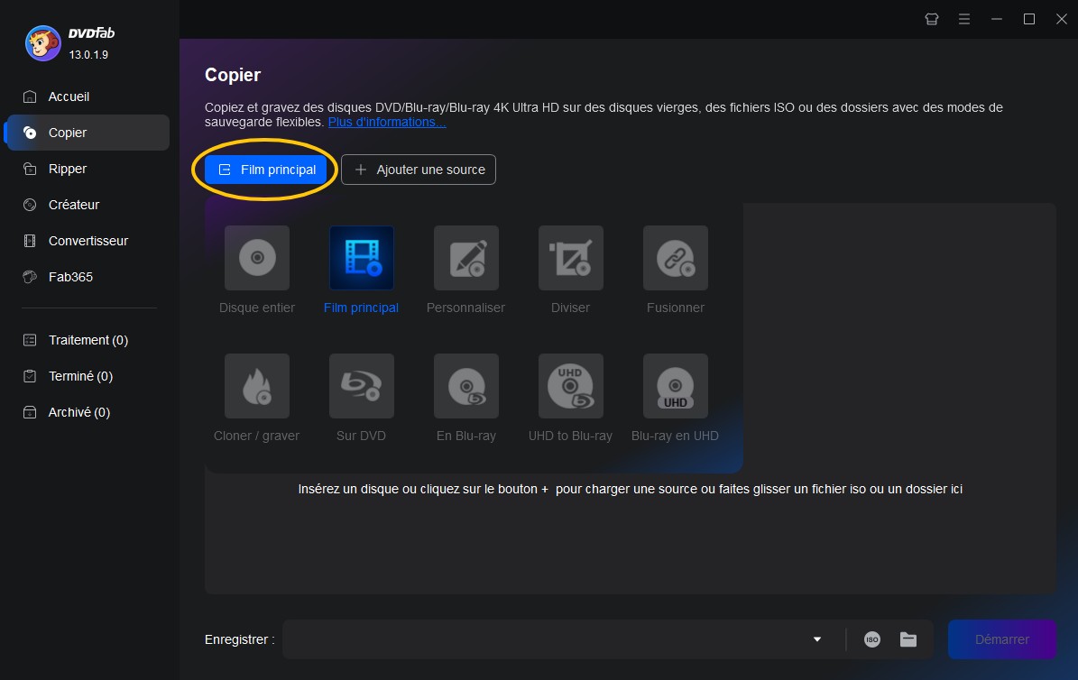Choose the Film principal mode tile
Viewport: 1078px width, 680px height.
tap(362, 258)
